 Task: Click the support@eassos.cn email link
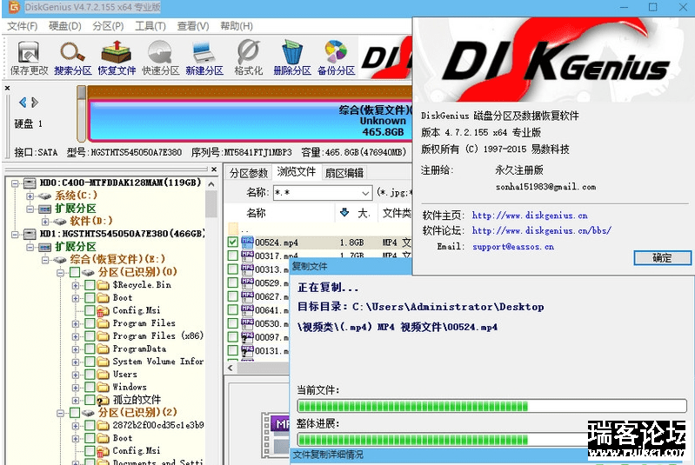(x=513, y=247)
